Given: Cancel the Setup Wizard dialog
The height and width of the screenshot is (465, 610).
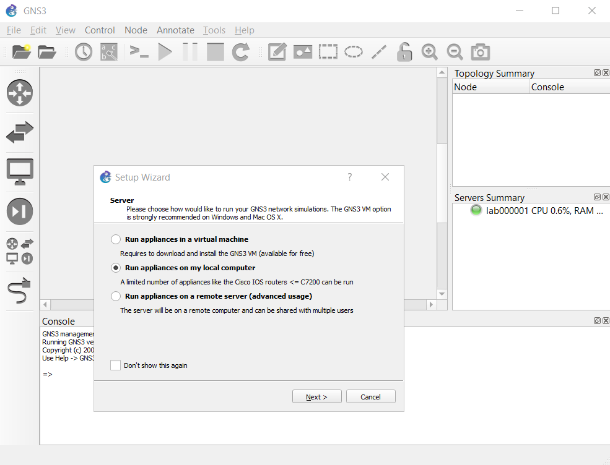Looking at the screenshot, I should point(370,397).
